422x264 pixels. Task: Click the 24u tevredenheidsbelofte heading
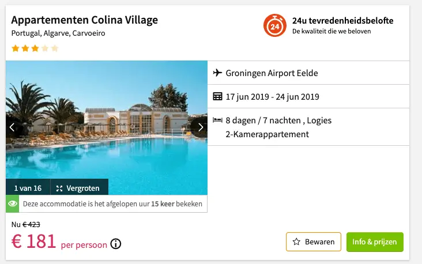343,20
